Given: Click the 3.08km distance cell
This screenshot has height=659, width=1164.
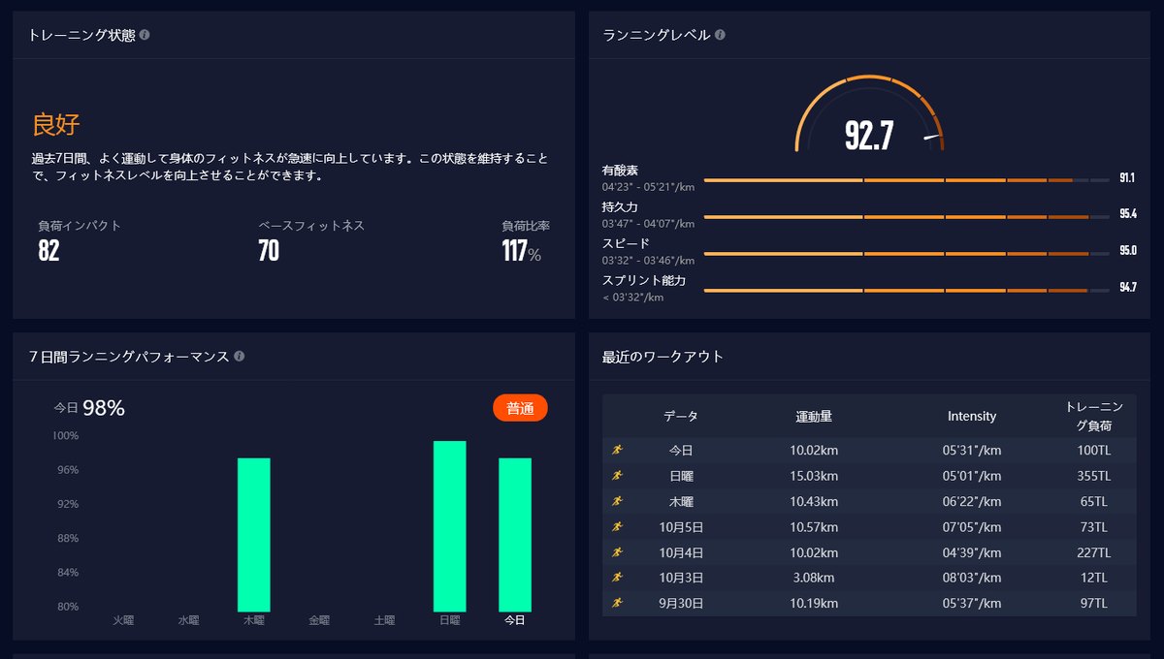Looking at the screenshot, I should 814,578.
